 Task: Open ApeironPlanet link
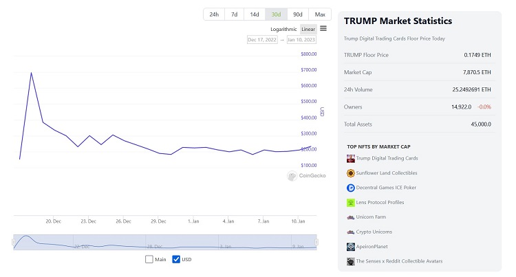[372, 247]
